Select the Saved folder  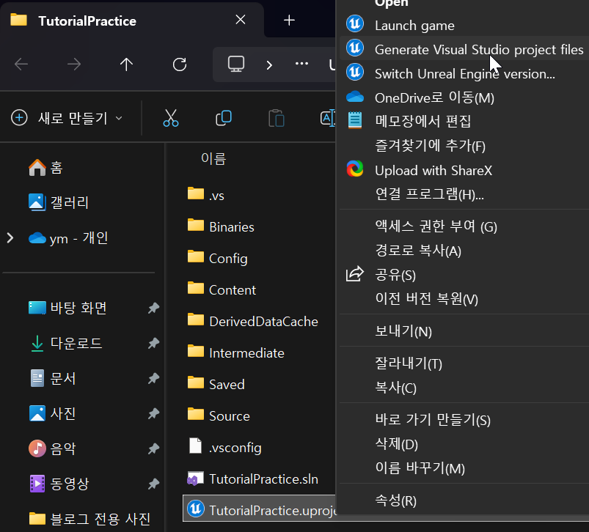pos(216,384)
